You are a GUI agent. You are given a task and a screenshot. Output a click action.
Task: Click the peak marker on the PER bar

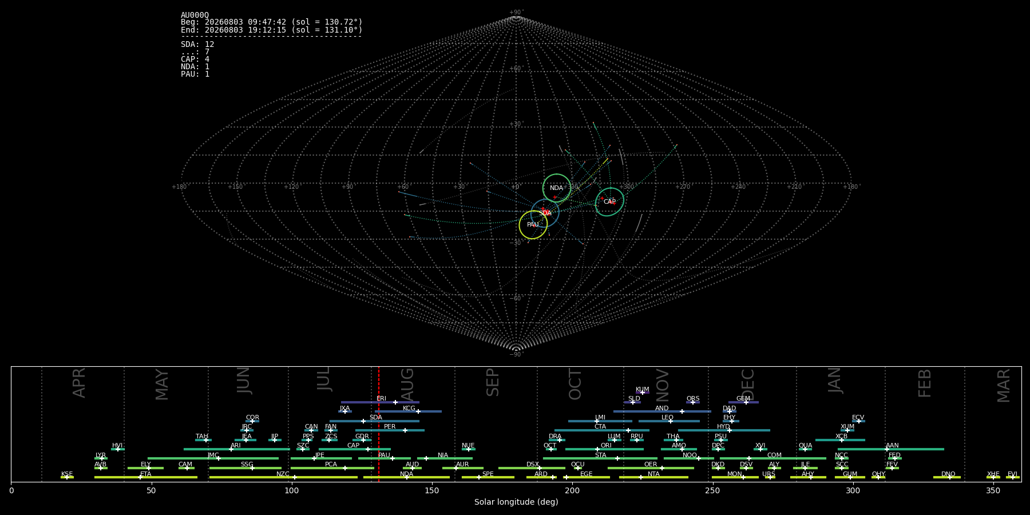(405, 430)
